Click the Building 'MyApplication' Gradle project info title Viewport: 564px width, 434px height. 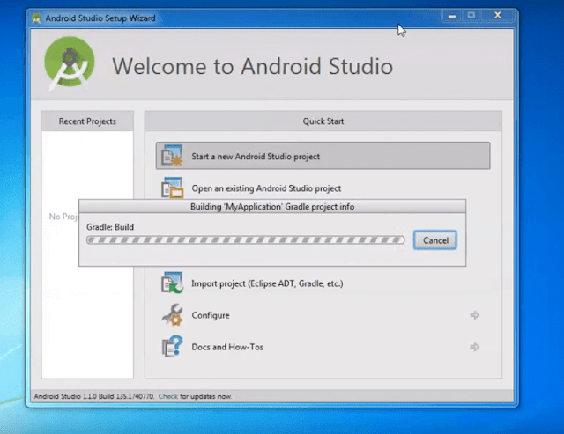(x=272, y=207)
